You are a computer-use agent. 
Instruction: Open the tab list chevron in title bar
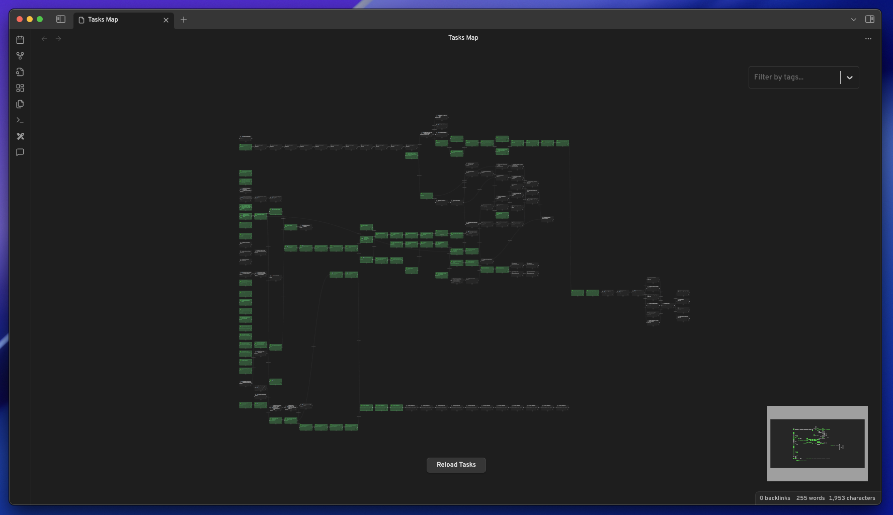[853, 20]
